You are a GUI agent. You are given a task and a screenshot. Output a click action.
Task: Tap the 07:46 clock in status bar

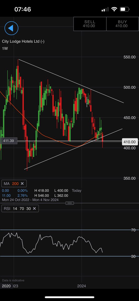tap(23, 10)
